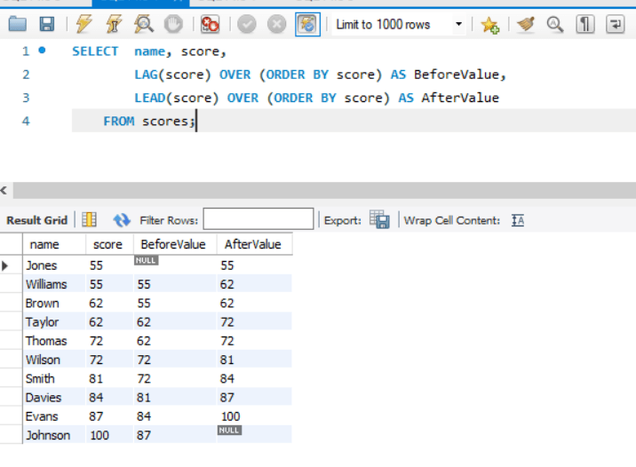The image size is (636, 467).
Task: Click the scroll-left arrow of horizontal scrollbar
Action: (4, 190)
